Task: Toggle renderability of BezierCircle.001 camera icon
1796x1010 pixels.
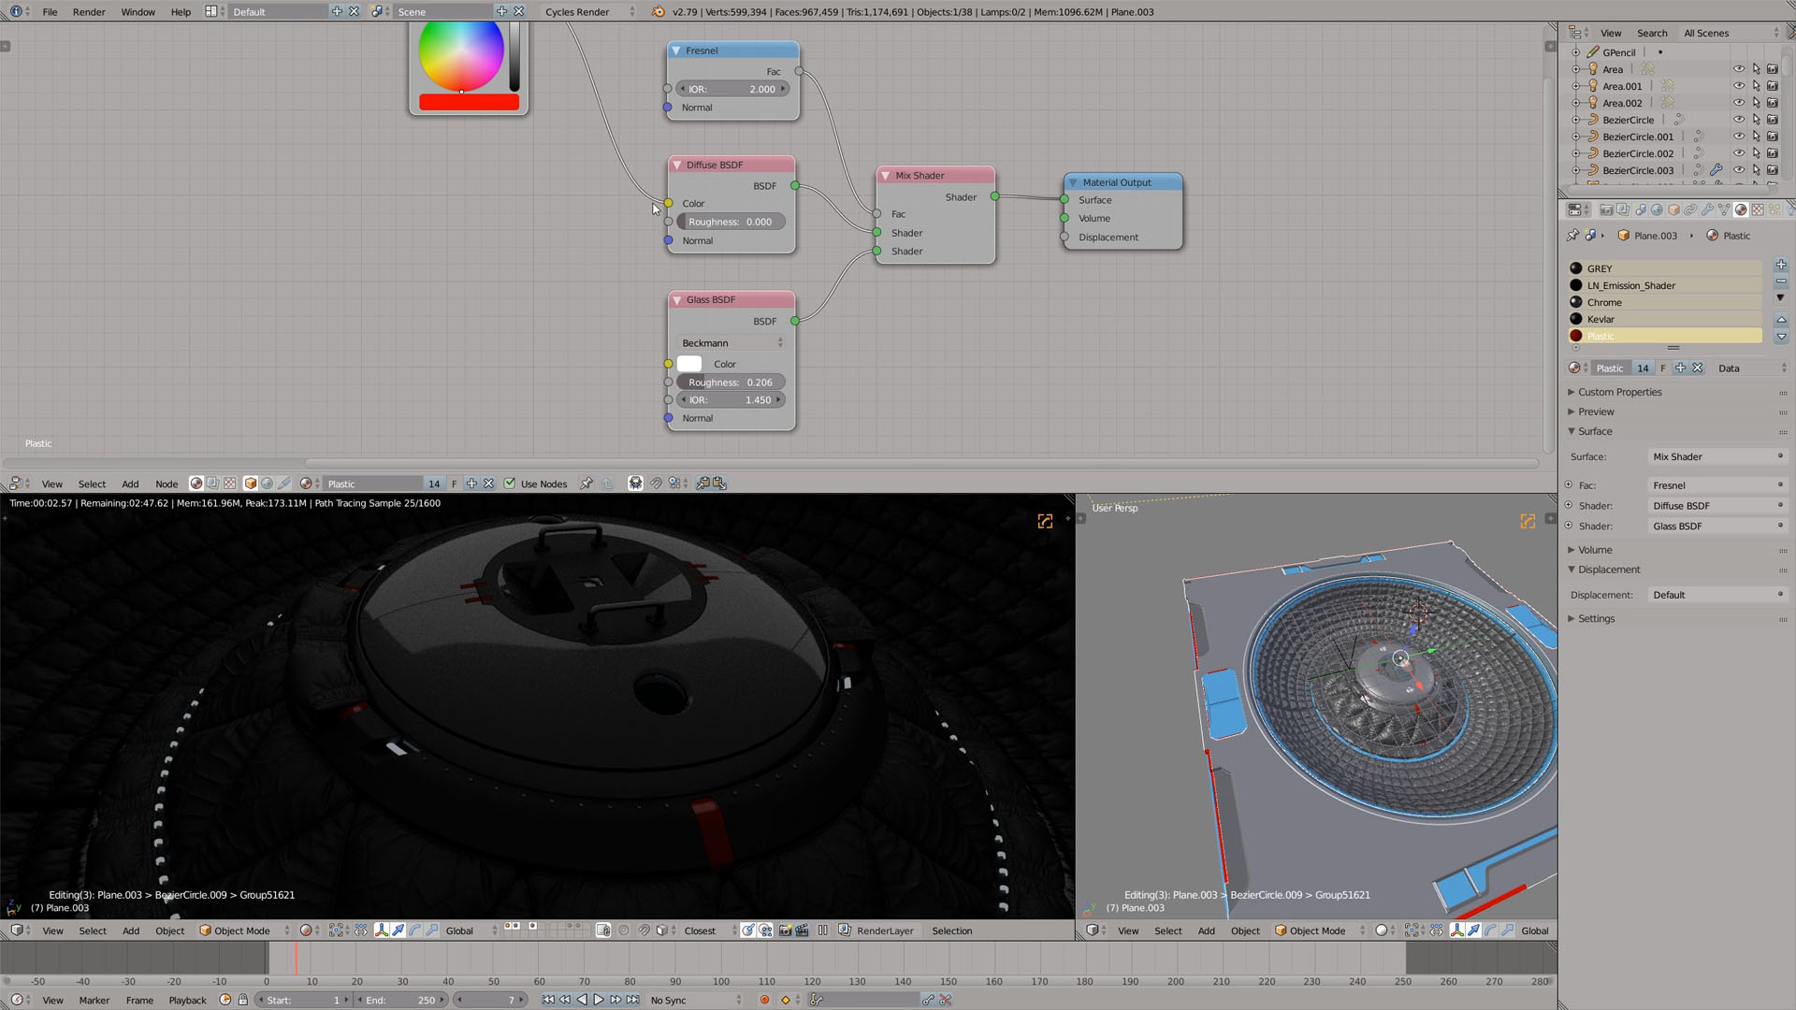Action: tap(1773, 137)
